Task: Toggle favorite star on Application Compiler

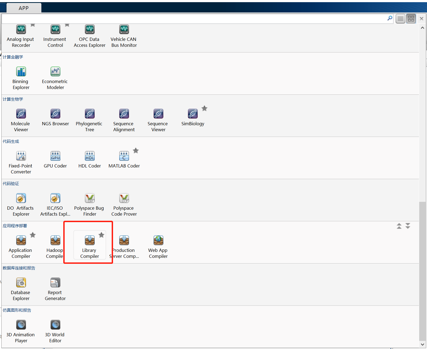Action: point(33,235)
